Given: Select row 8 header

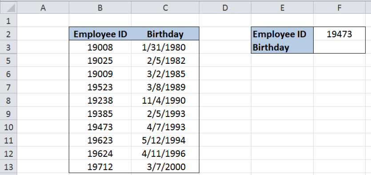Looking at the screenshot, I should (8, 101).
